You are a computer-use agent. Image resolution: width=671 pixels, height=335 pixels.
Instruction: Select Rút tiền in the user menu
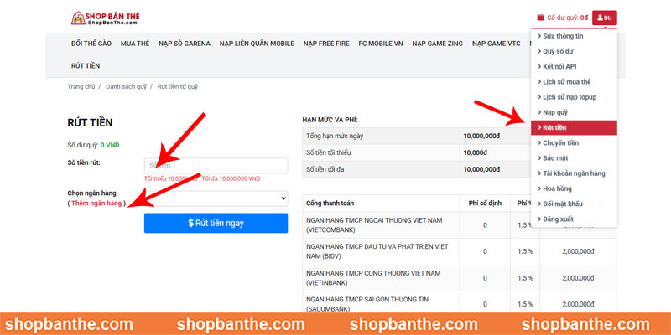(x=574, y=128)
